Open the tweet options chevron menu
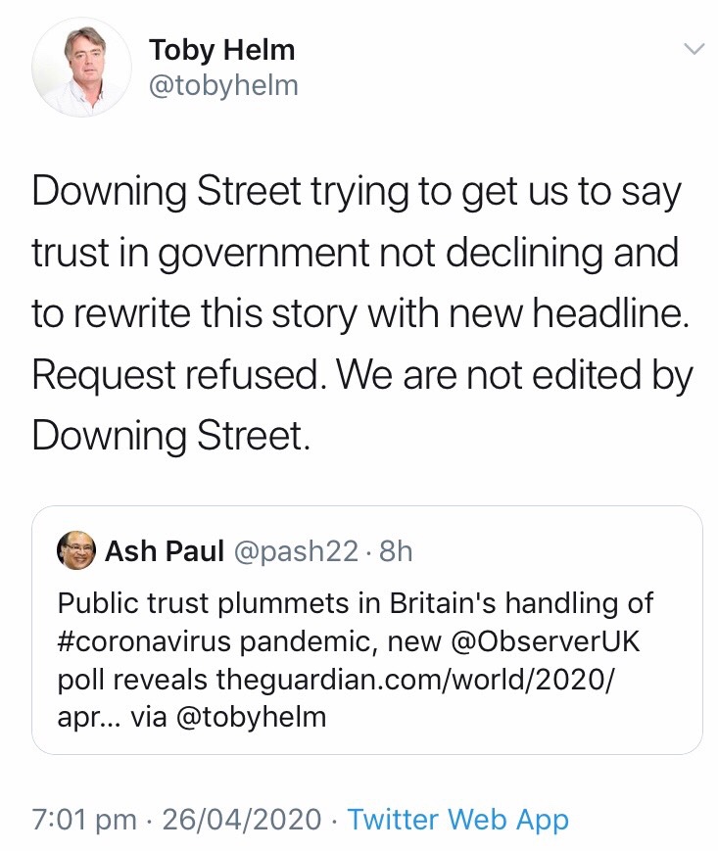The height and width of the screenshot is (851, 718). point(693,48)
